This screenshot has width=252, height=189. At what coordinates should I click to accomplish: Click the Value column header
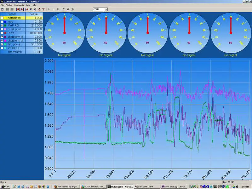(34, 14)
